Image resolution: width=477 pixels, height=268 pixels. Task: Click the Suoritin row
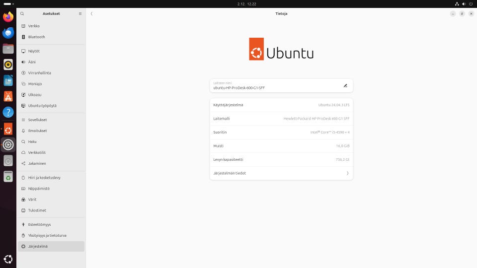tap(281, 132)
